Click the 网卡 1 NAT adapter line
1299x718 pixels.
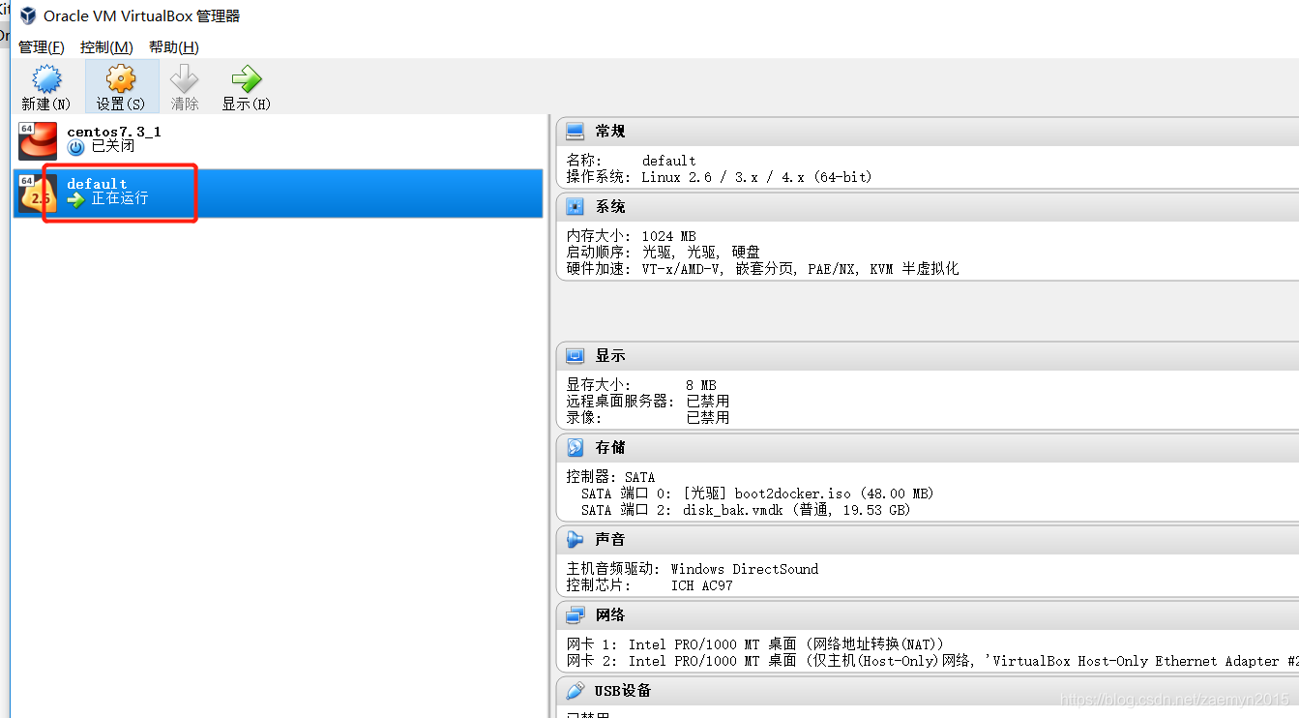point(754,644)
